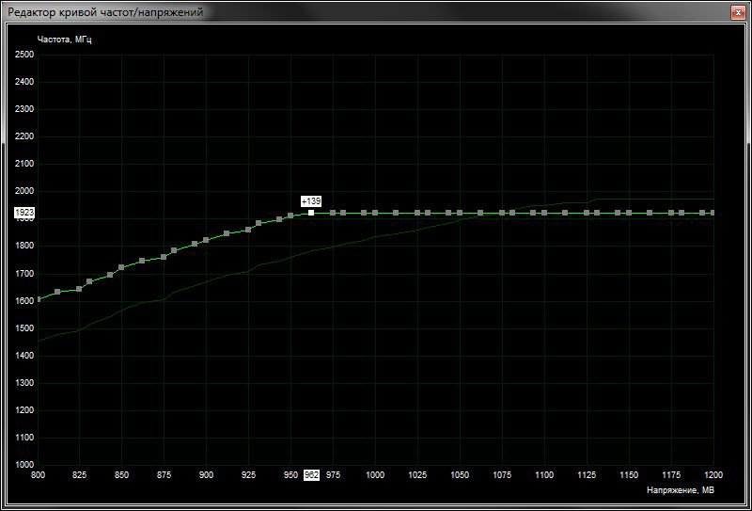
Task: Select the single curve point between 1000 and 1025 mV
Action: click(396, 213)
